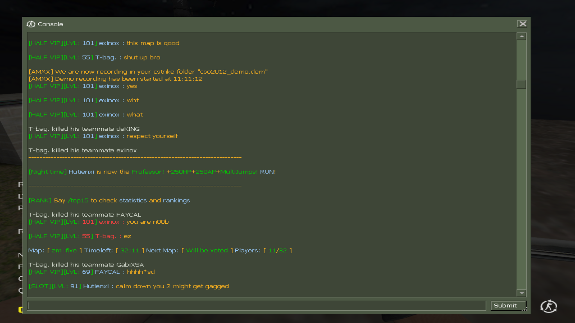This screenshot has width=575, height=323.
Task: Choose the partially hidden New Game menu entry
Action: tap(20, 255)
